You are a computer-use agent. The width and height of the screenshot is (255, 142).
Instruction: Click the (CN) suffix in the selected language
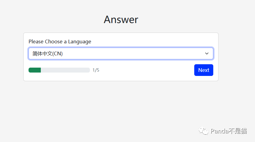[57, 53]
